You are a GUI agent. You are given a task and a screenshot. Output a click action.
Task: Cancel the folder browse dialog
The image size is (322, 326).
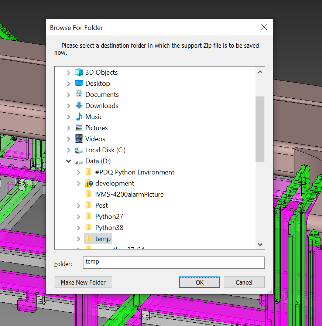(x=244, y=282)
